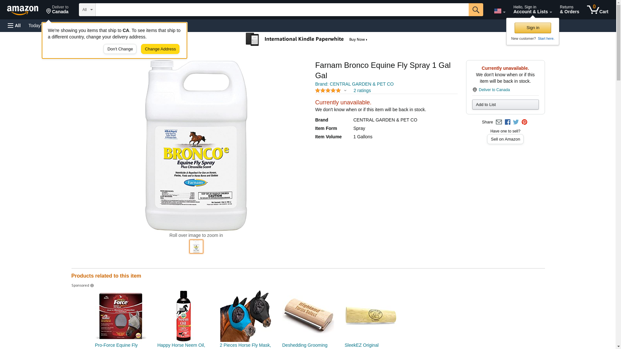The image size is (621, 349).
Task: Share product via email icon
Action: click(x=499, y=122)
